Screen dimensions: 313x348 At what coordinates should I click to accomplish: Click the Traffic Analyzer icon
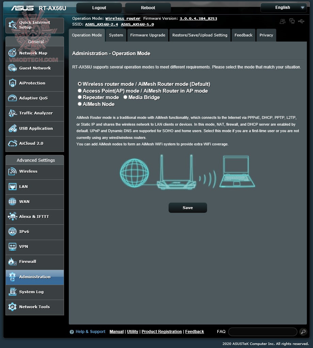click(12, 113)
